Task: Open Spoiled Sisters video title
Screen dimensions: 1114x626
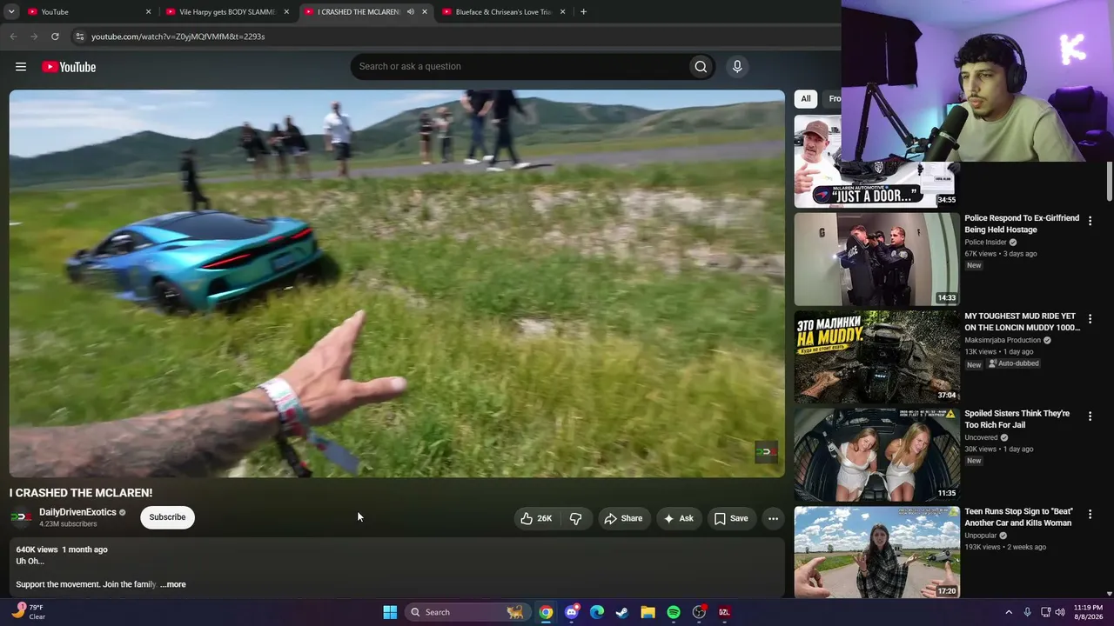Action: click(1017, 419)
